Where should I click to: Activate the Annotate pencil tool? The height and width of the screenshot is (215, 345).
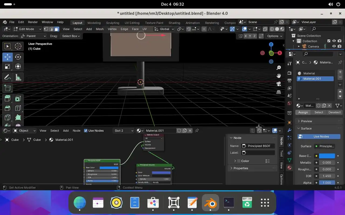tap(8, 78)
